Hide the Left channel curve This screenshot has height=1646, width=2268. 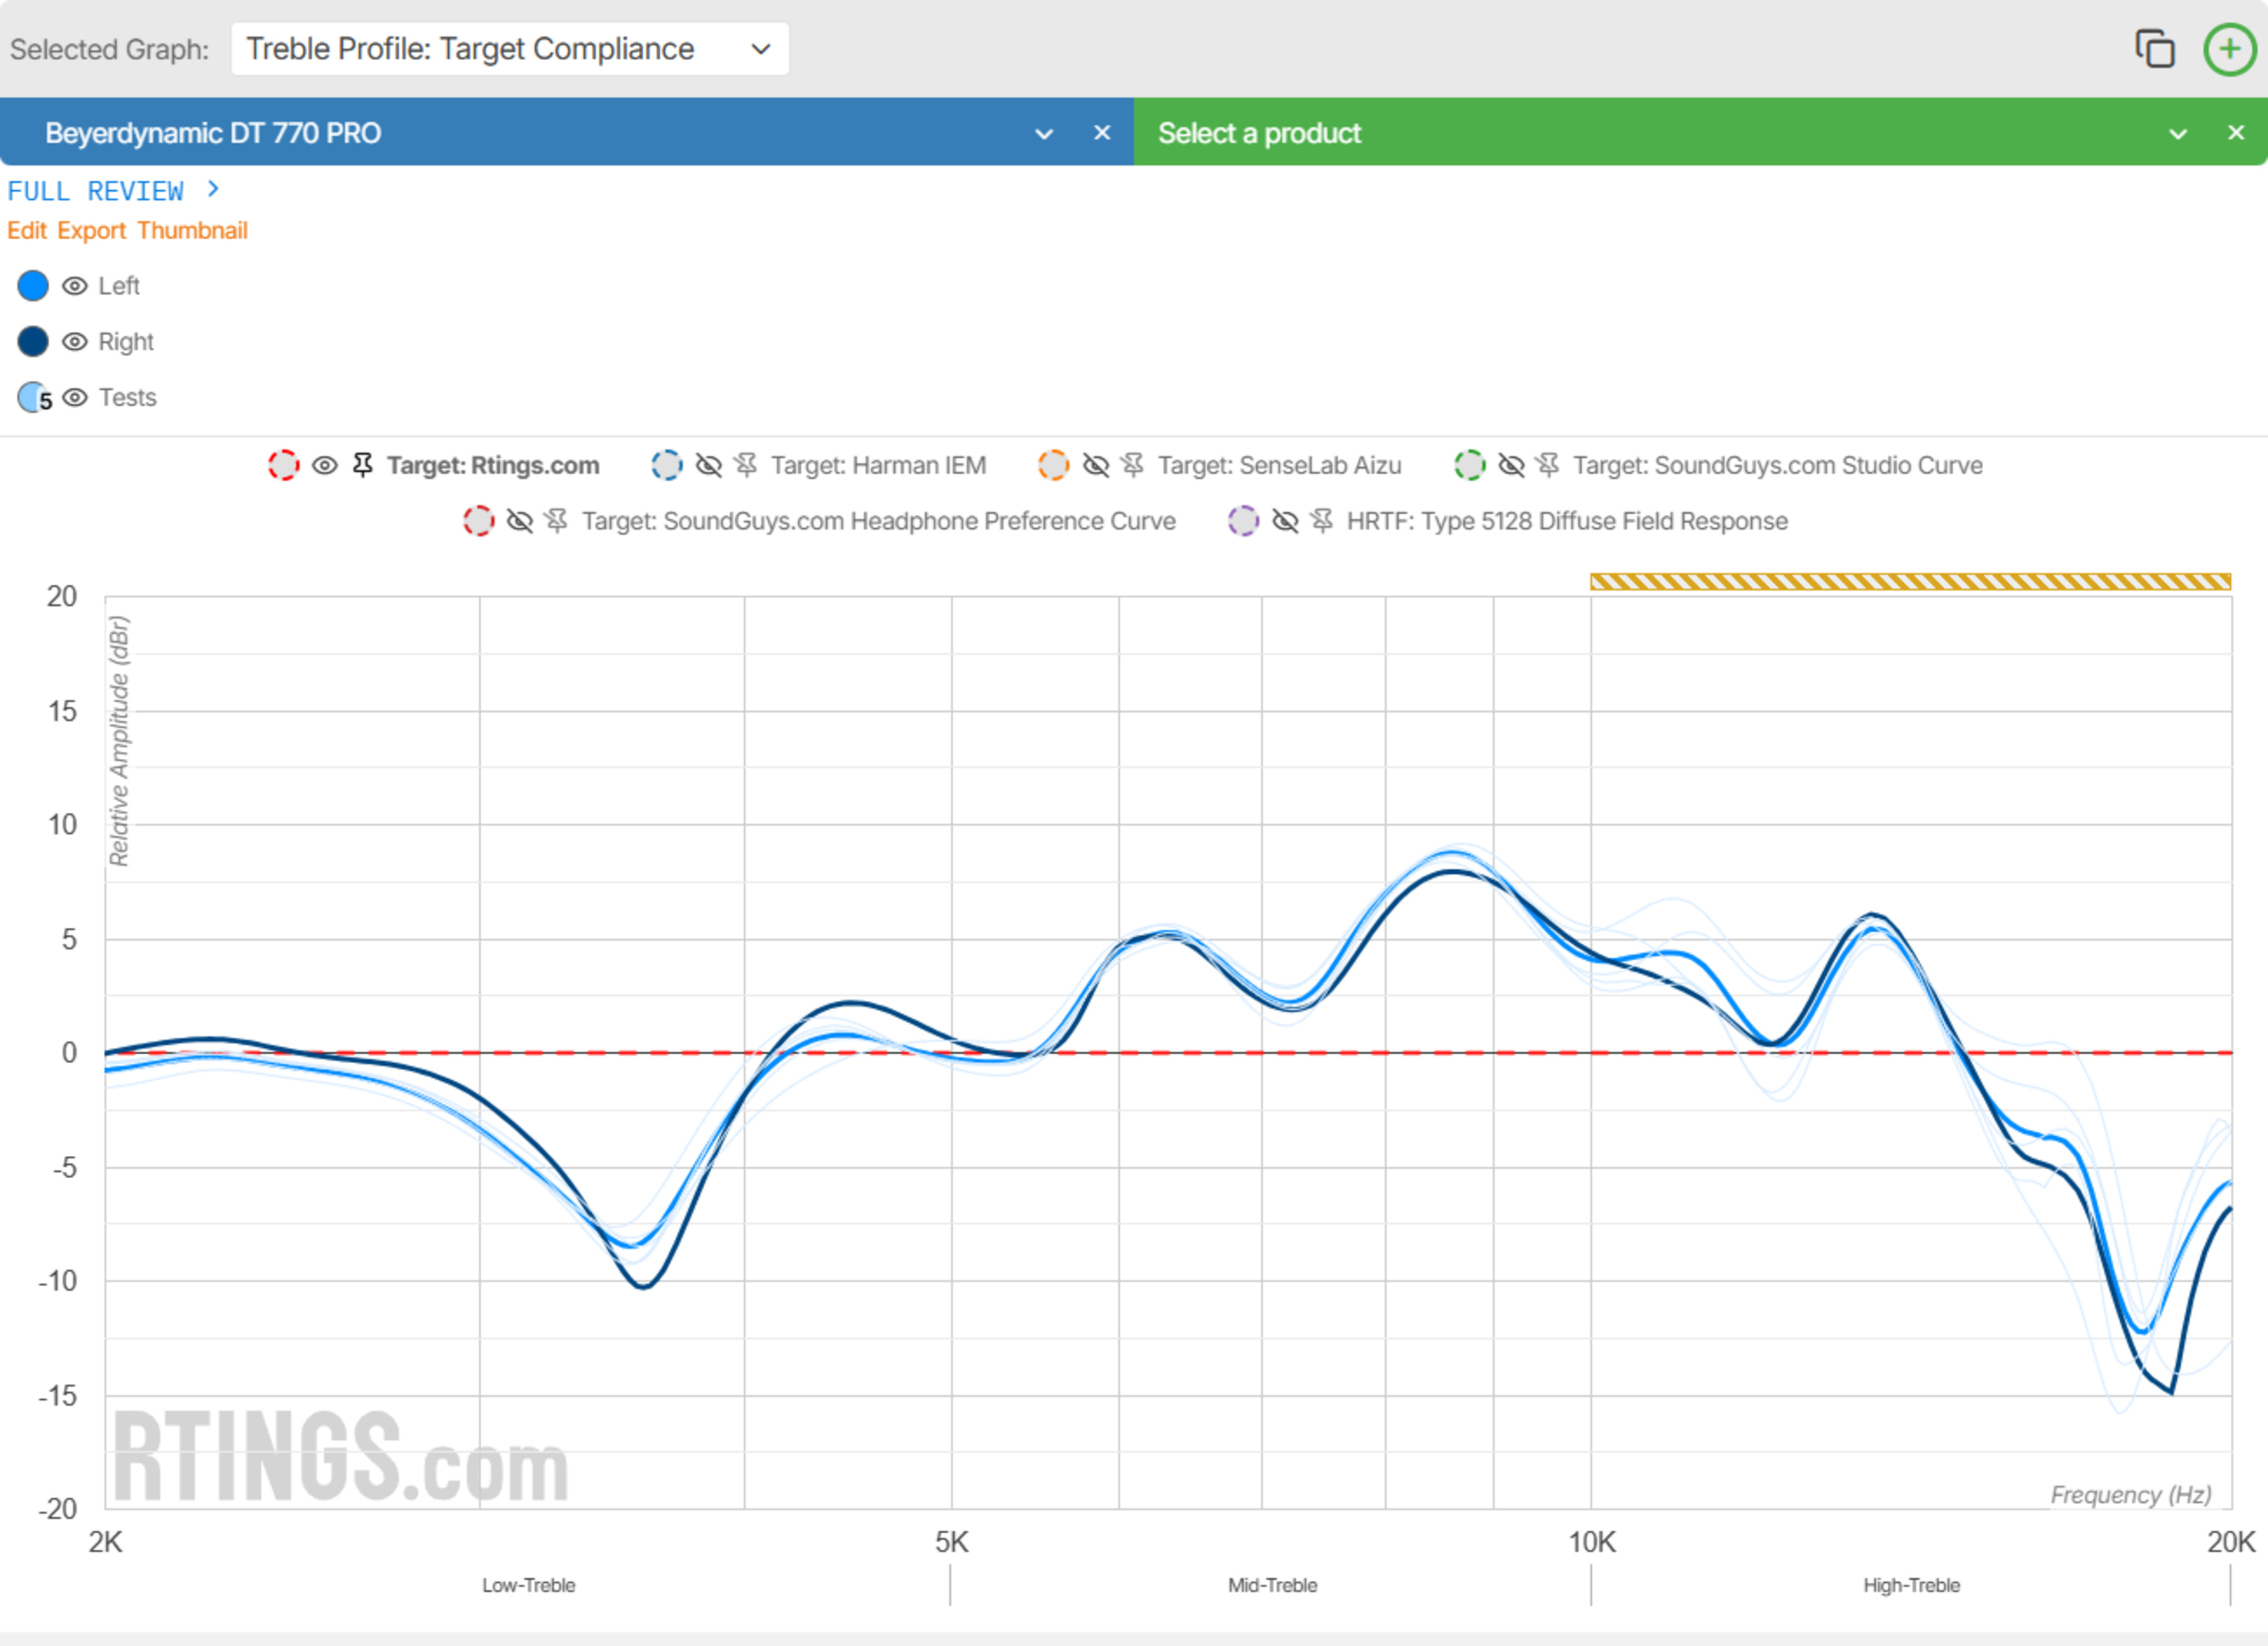point(75,286)
